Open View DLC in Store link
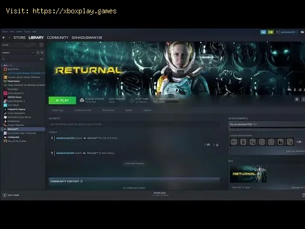The width and height of the screenshot is (305, 229). point(241,188)
